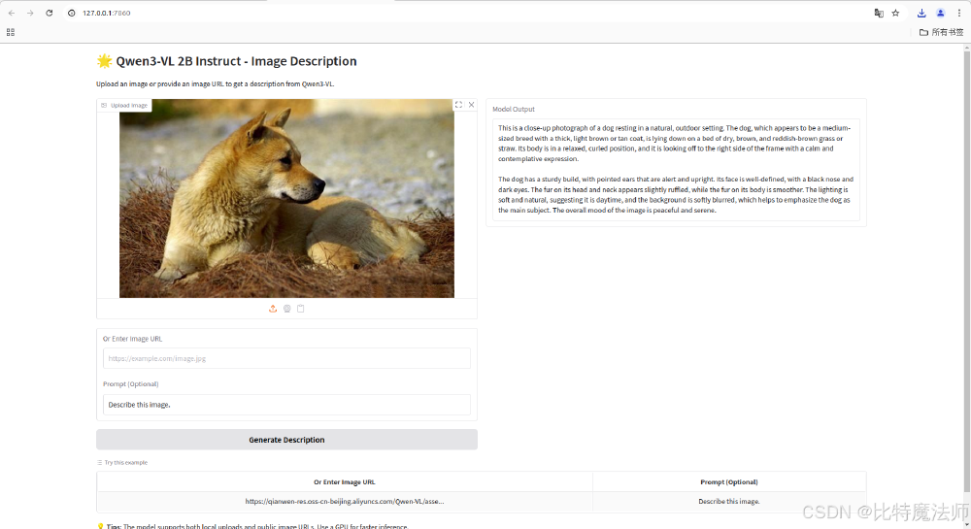This screenshot has height=529, width=971.
Task: Reload the page with the refresh icon
Action: [x=49, y=13]
